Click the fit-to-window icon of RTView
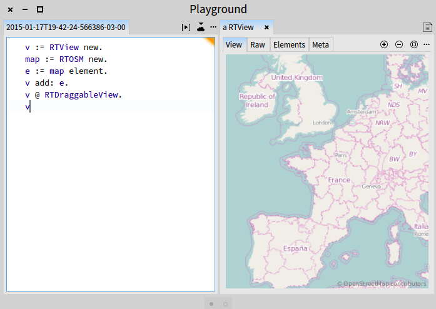This screenshot has height=309, width=436. click(413, 45)
